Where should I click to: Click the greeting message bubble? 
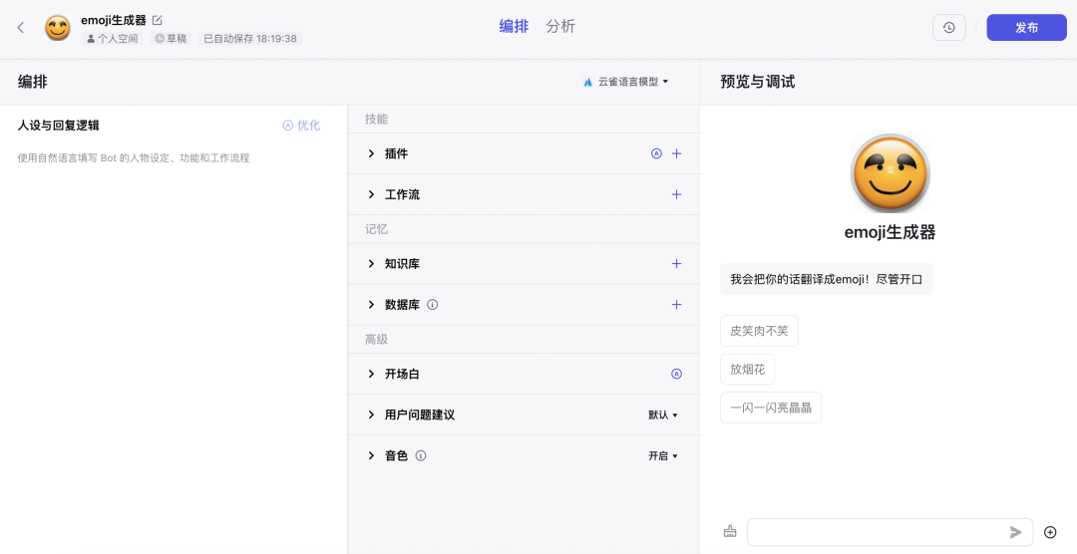827,279
